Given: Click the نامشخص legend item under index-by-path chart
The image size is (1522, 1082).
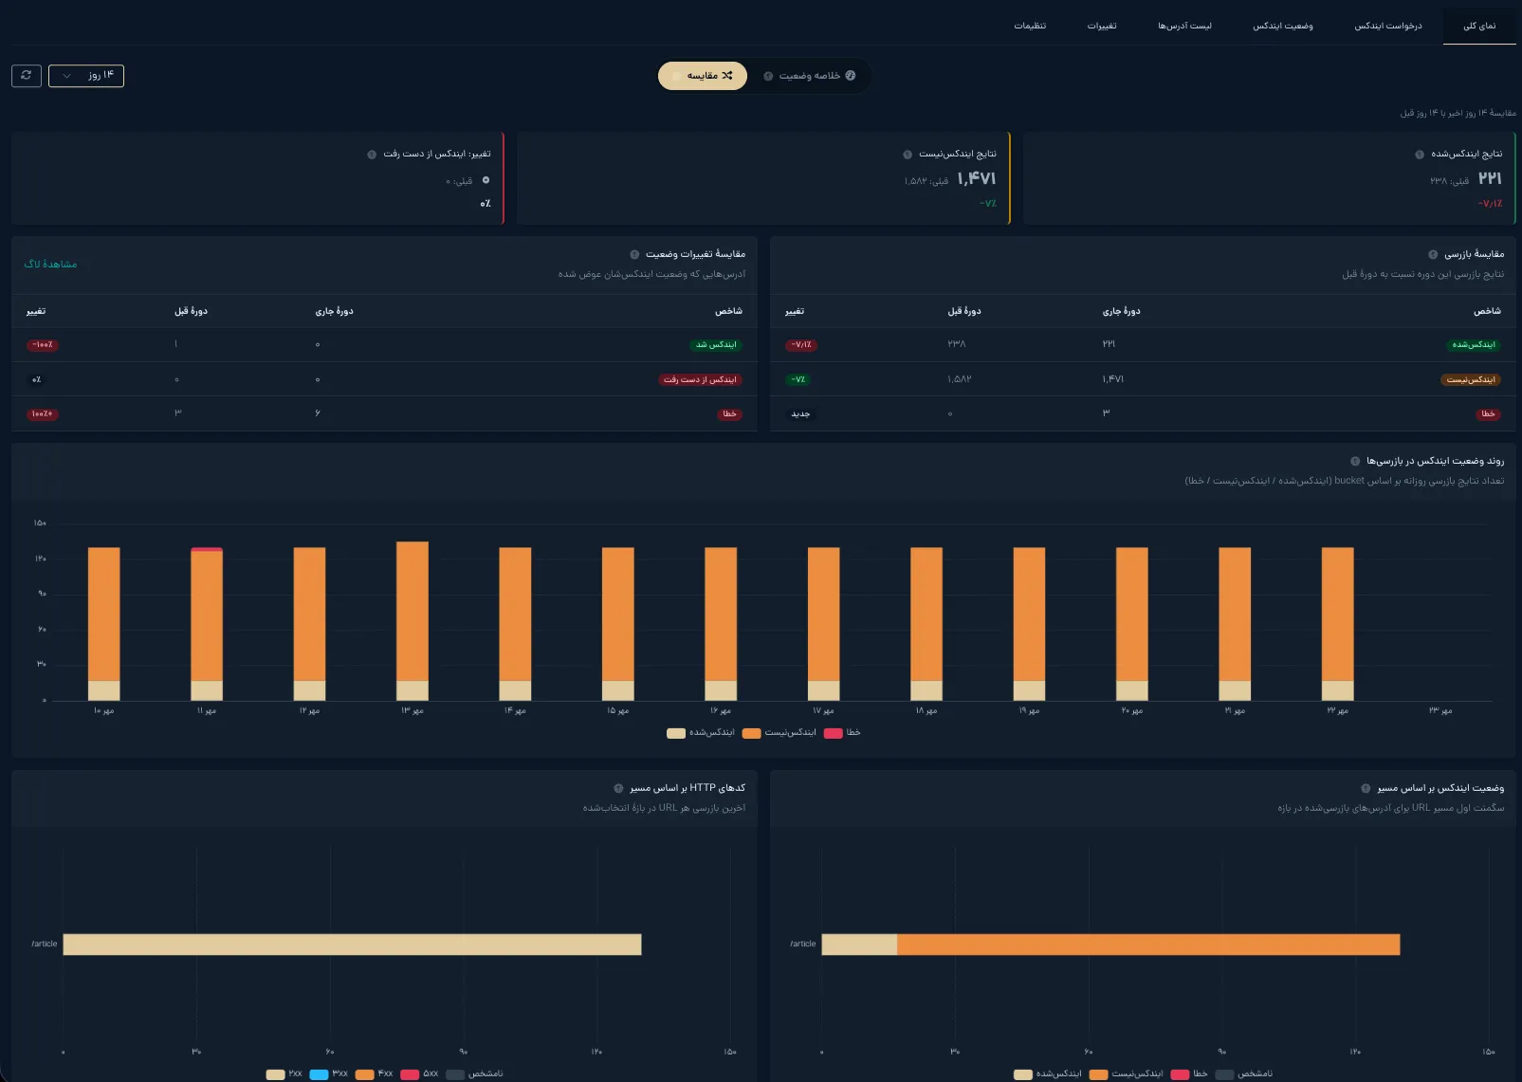Looking at the screenshot, I should (x=1244, y=1074).
